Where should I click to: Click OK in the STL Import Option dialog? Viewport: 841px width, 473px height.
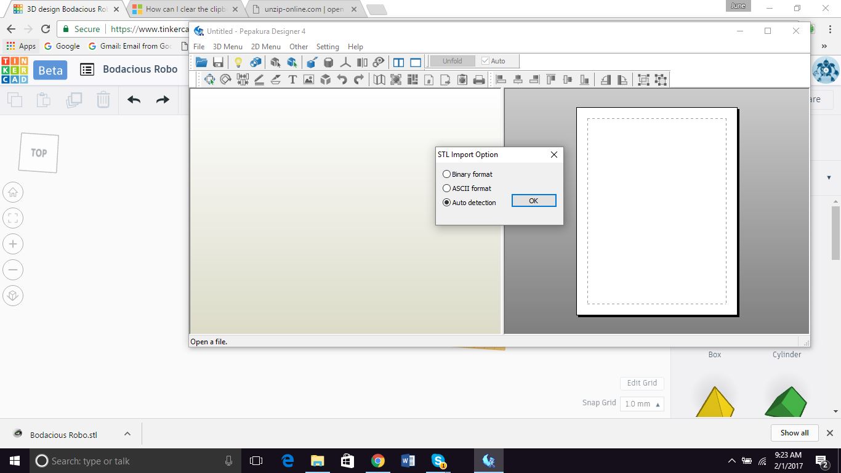pyautogui.click(x=534, y=201)
